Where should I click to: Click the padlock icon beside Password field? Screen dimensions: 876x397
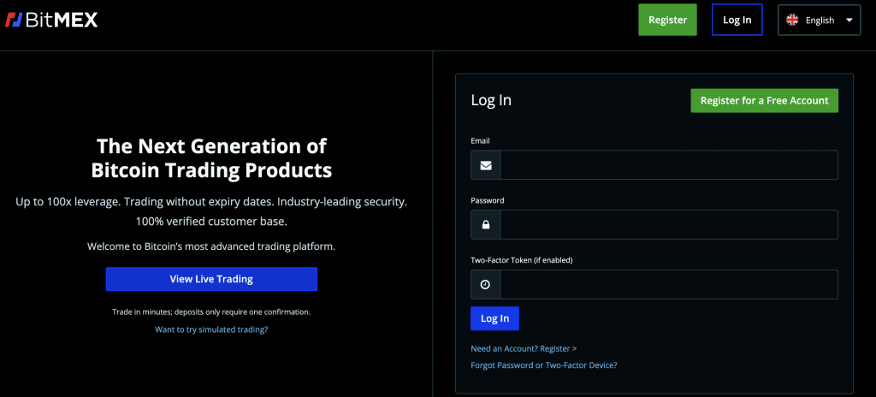point(486,225)
